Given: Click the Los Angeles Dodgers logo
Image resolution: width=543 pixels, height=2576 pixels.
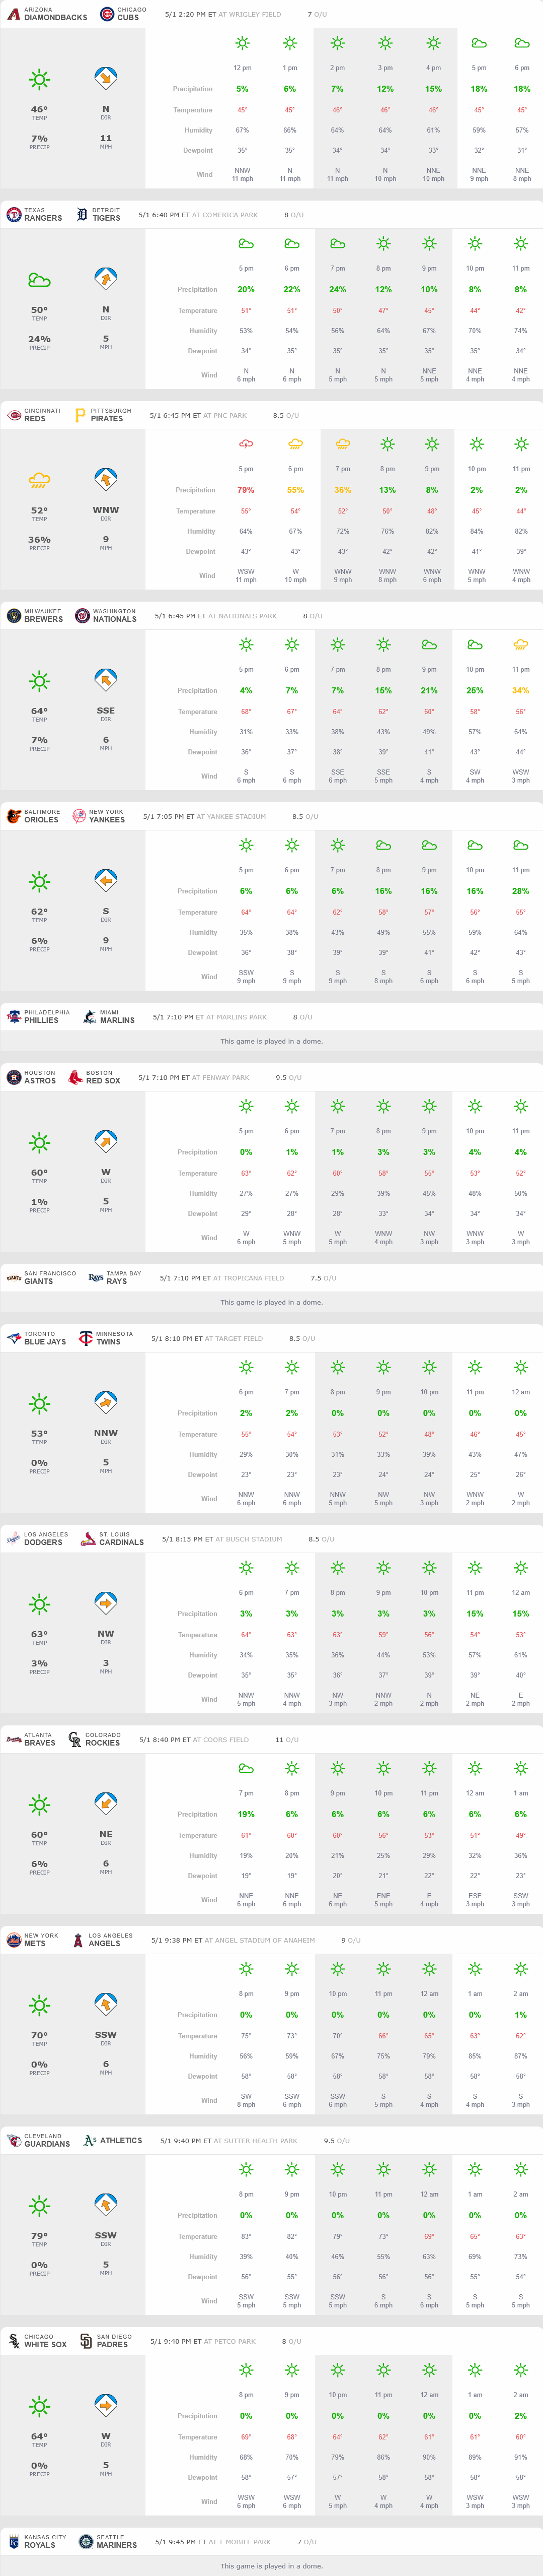Looking at the screenshot, I should coord(14,1539).
